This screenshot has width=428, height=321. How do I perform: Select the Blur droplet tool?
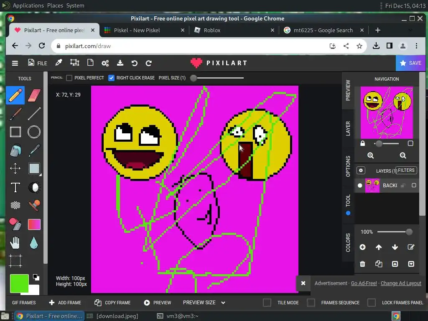[x=34, y=243]
